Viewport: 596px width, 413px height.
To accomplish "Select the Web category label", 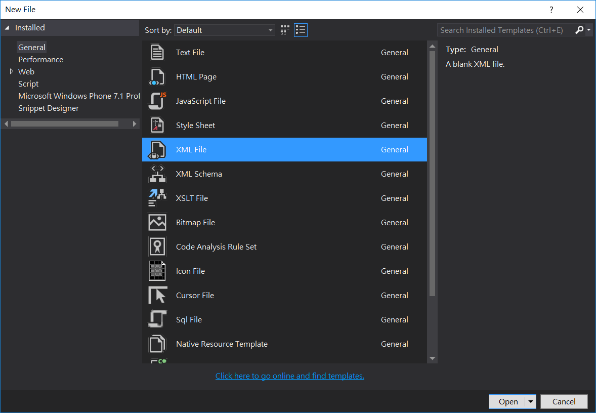I will [x=26, y=71].
